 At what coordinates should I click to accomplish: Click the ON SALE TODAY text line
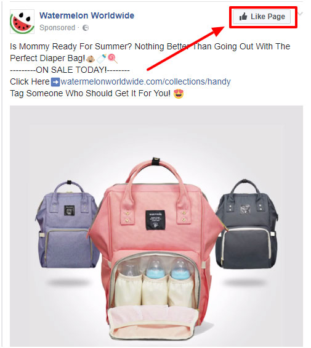pos(70,70)
